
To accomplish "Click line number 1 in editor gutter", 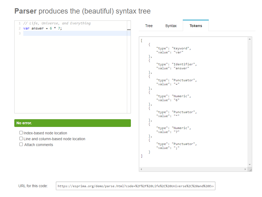I will pyautogui.click(x=19, y=23).
